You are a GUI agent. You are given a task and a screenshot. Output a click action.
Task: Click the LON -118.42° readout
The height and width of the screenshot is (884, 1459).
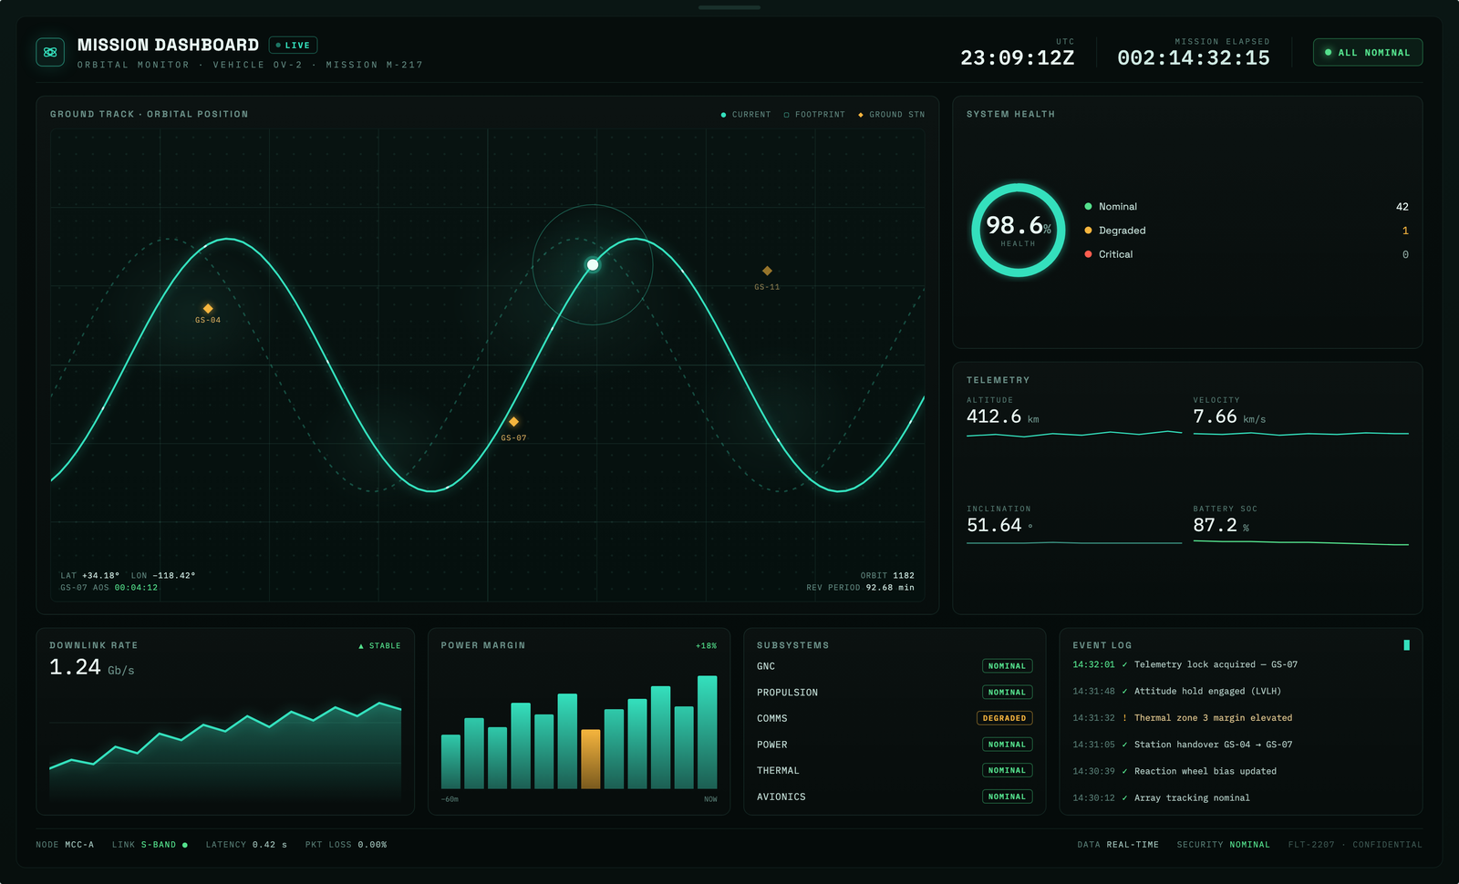click(163, 576)
